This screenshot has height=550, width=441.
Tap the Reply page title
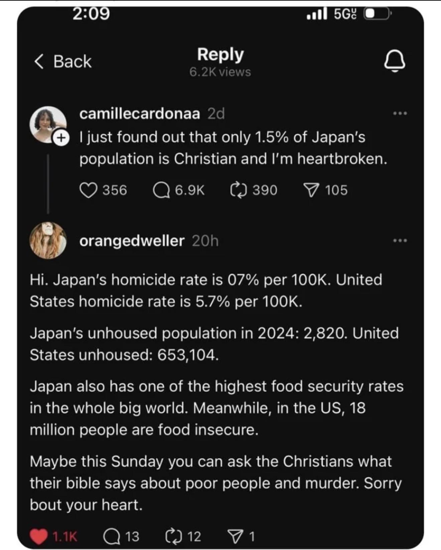220,54
